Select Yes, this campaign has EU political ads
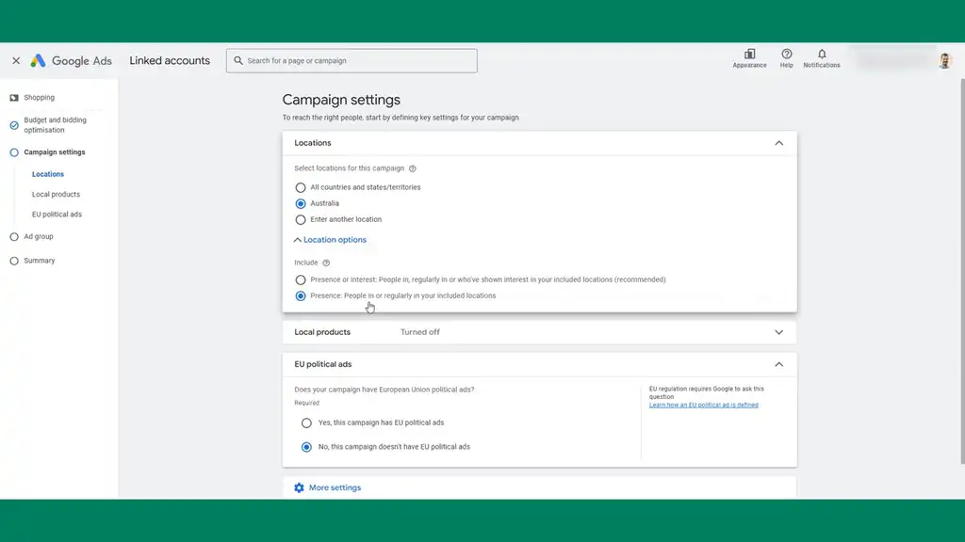Screen dimensions: 965x542 coord(306,422)
